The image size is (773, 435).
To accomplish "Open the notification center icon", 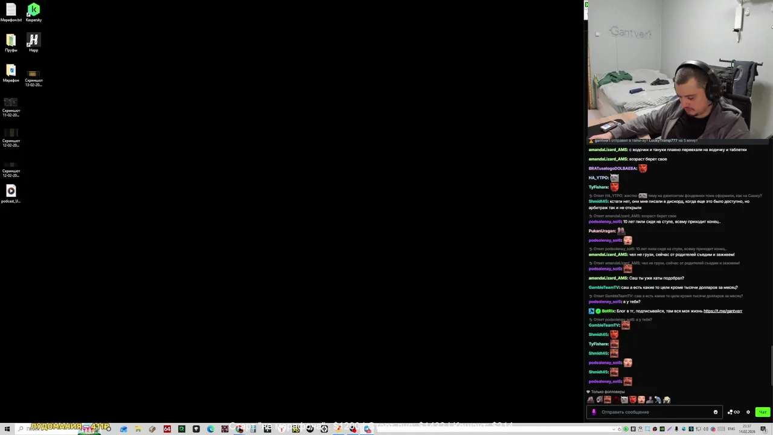I will point(763,429).
